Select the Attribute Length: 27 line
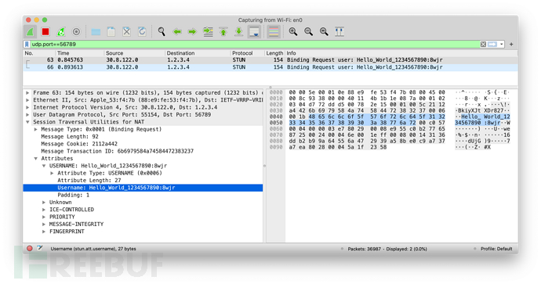This screenshot has height=284, width=541. coord(89,181)
